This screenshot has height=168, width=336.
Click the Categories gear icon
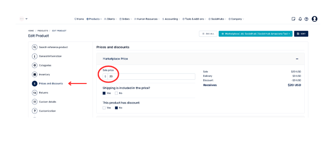coord(35,66)
